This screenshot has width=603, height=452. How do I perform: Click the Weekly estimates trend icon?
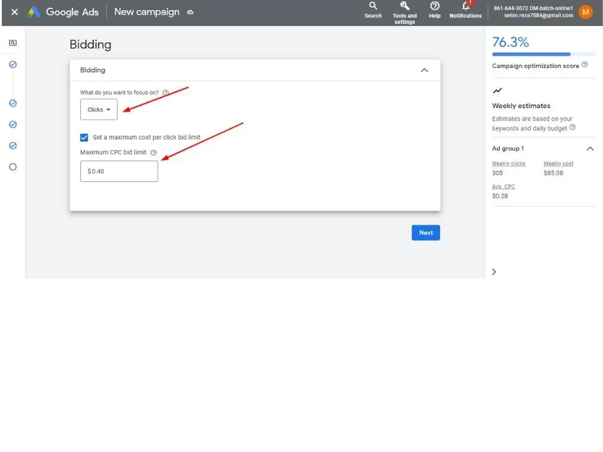coord(497,91)
